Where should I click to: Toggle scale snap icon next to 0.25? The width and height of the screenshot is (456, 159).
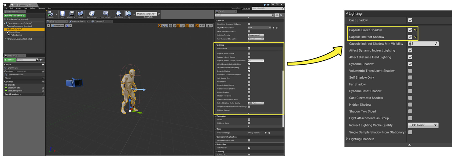point(197,26)
